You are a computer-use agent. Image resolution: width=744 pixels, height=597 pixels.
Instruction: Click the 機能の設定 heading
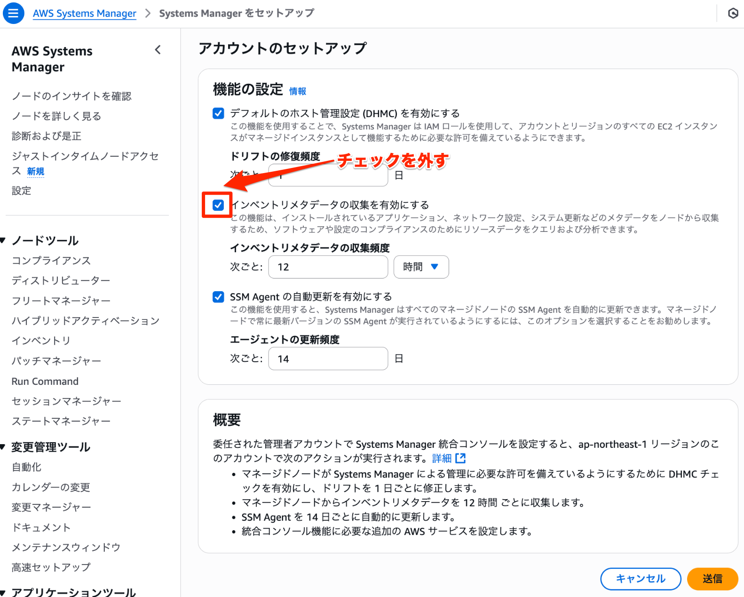[248, 89]
